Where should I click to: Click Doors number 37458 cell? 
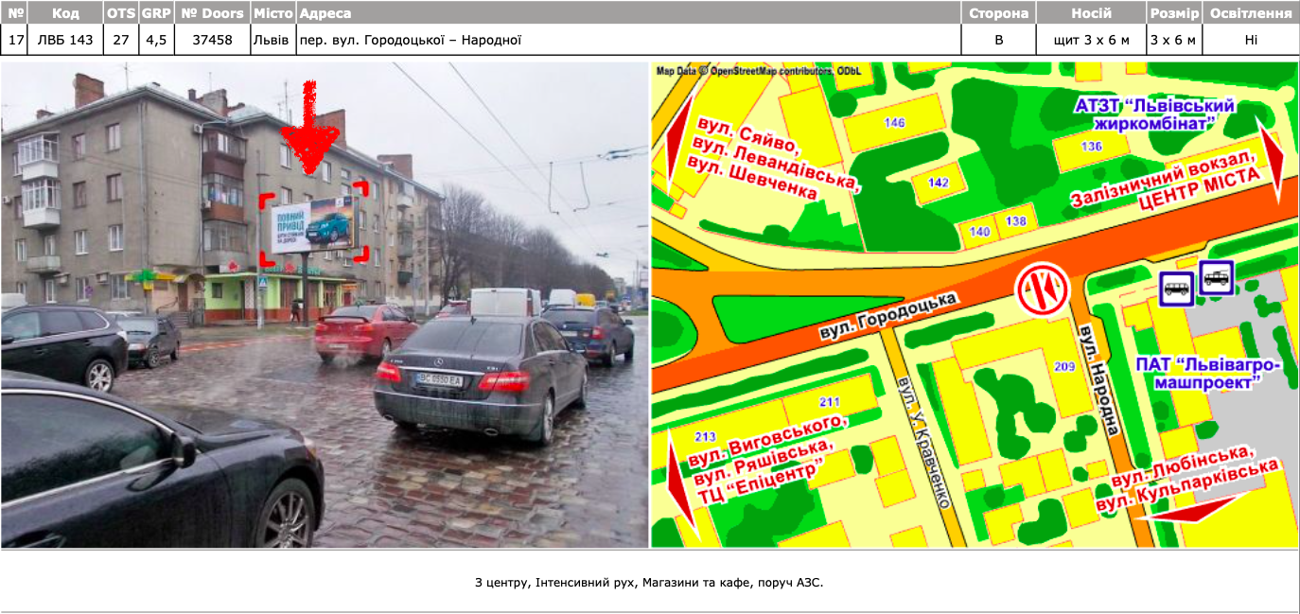tap(212, 40)
